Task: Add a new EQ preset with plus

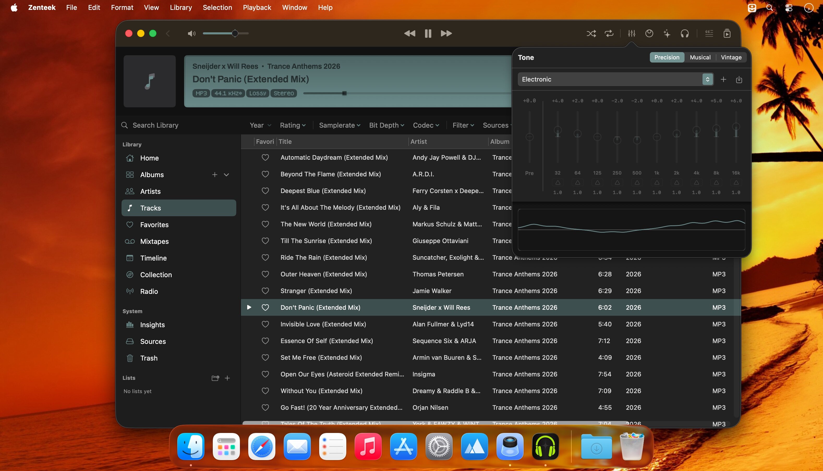Action: [723, 79]
